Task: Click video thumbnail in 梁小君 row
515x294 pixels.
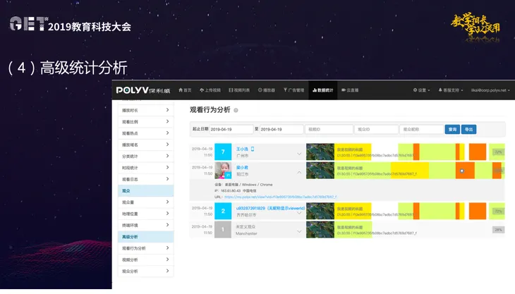Action: [320, 171]
